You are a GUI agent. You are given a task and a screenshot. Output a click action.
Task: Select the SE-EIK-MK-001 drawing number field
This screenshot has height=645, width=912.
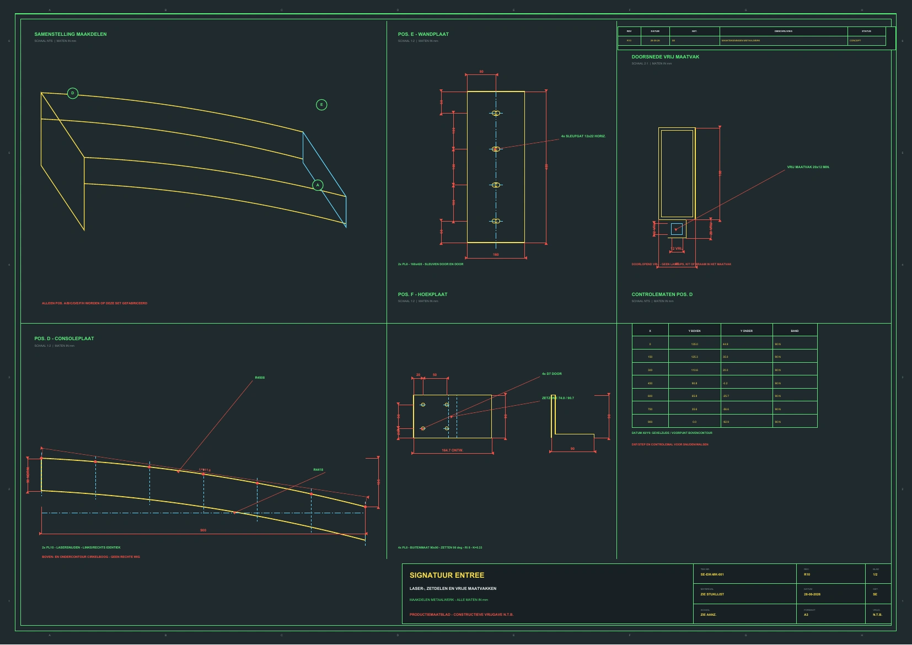[712, 574]
